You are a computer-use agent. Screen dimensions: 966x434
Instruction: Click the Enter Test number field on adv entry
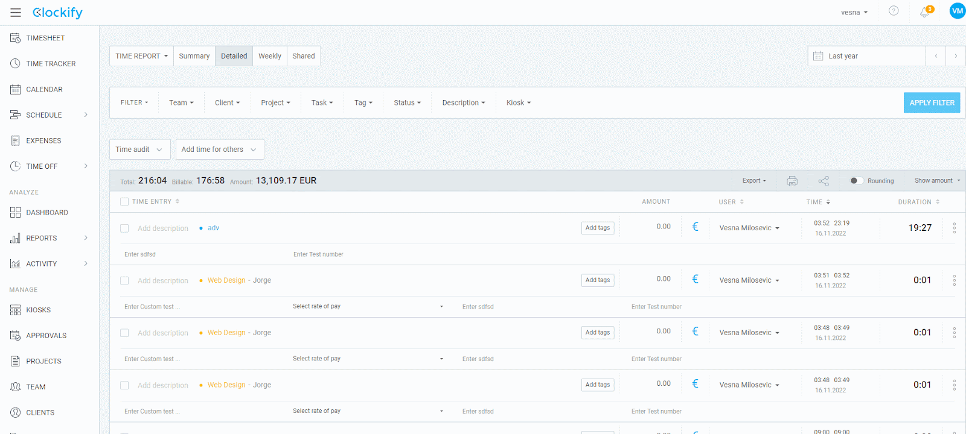click(x=318, y=254)
